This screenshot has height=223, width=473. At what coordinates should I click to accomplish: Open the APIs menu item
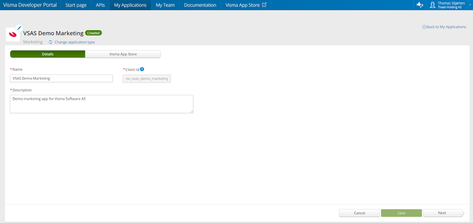coord(100,5)
